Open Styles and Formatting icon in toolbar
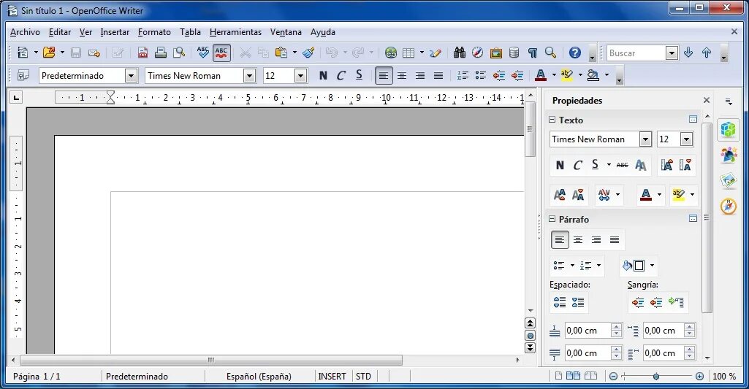 23,75
